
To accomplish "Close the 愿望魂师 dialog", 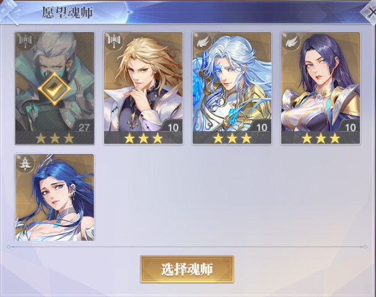I will (370, 12).
